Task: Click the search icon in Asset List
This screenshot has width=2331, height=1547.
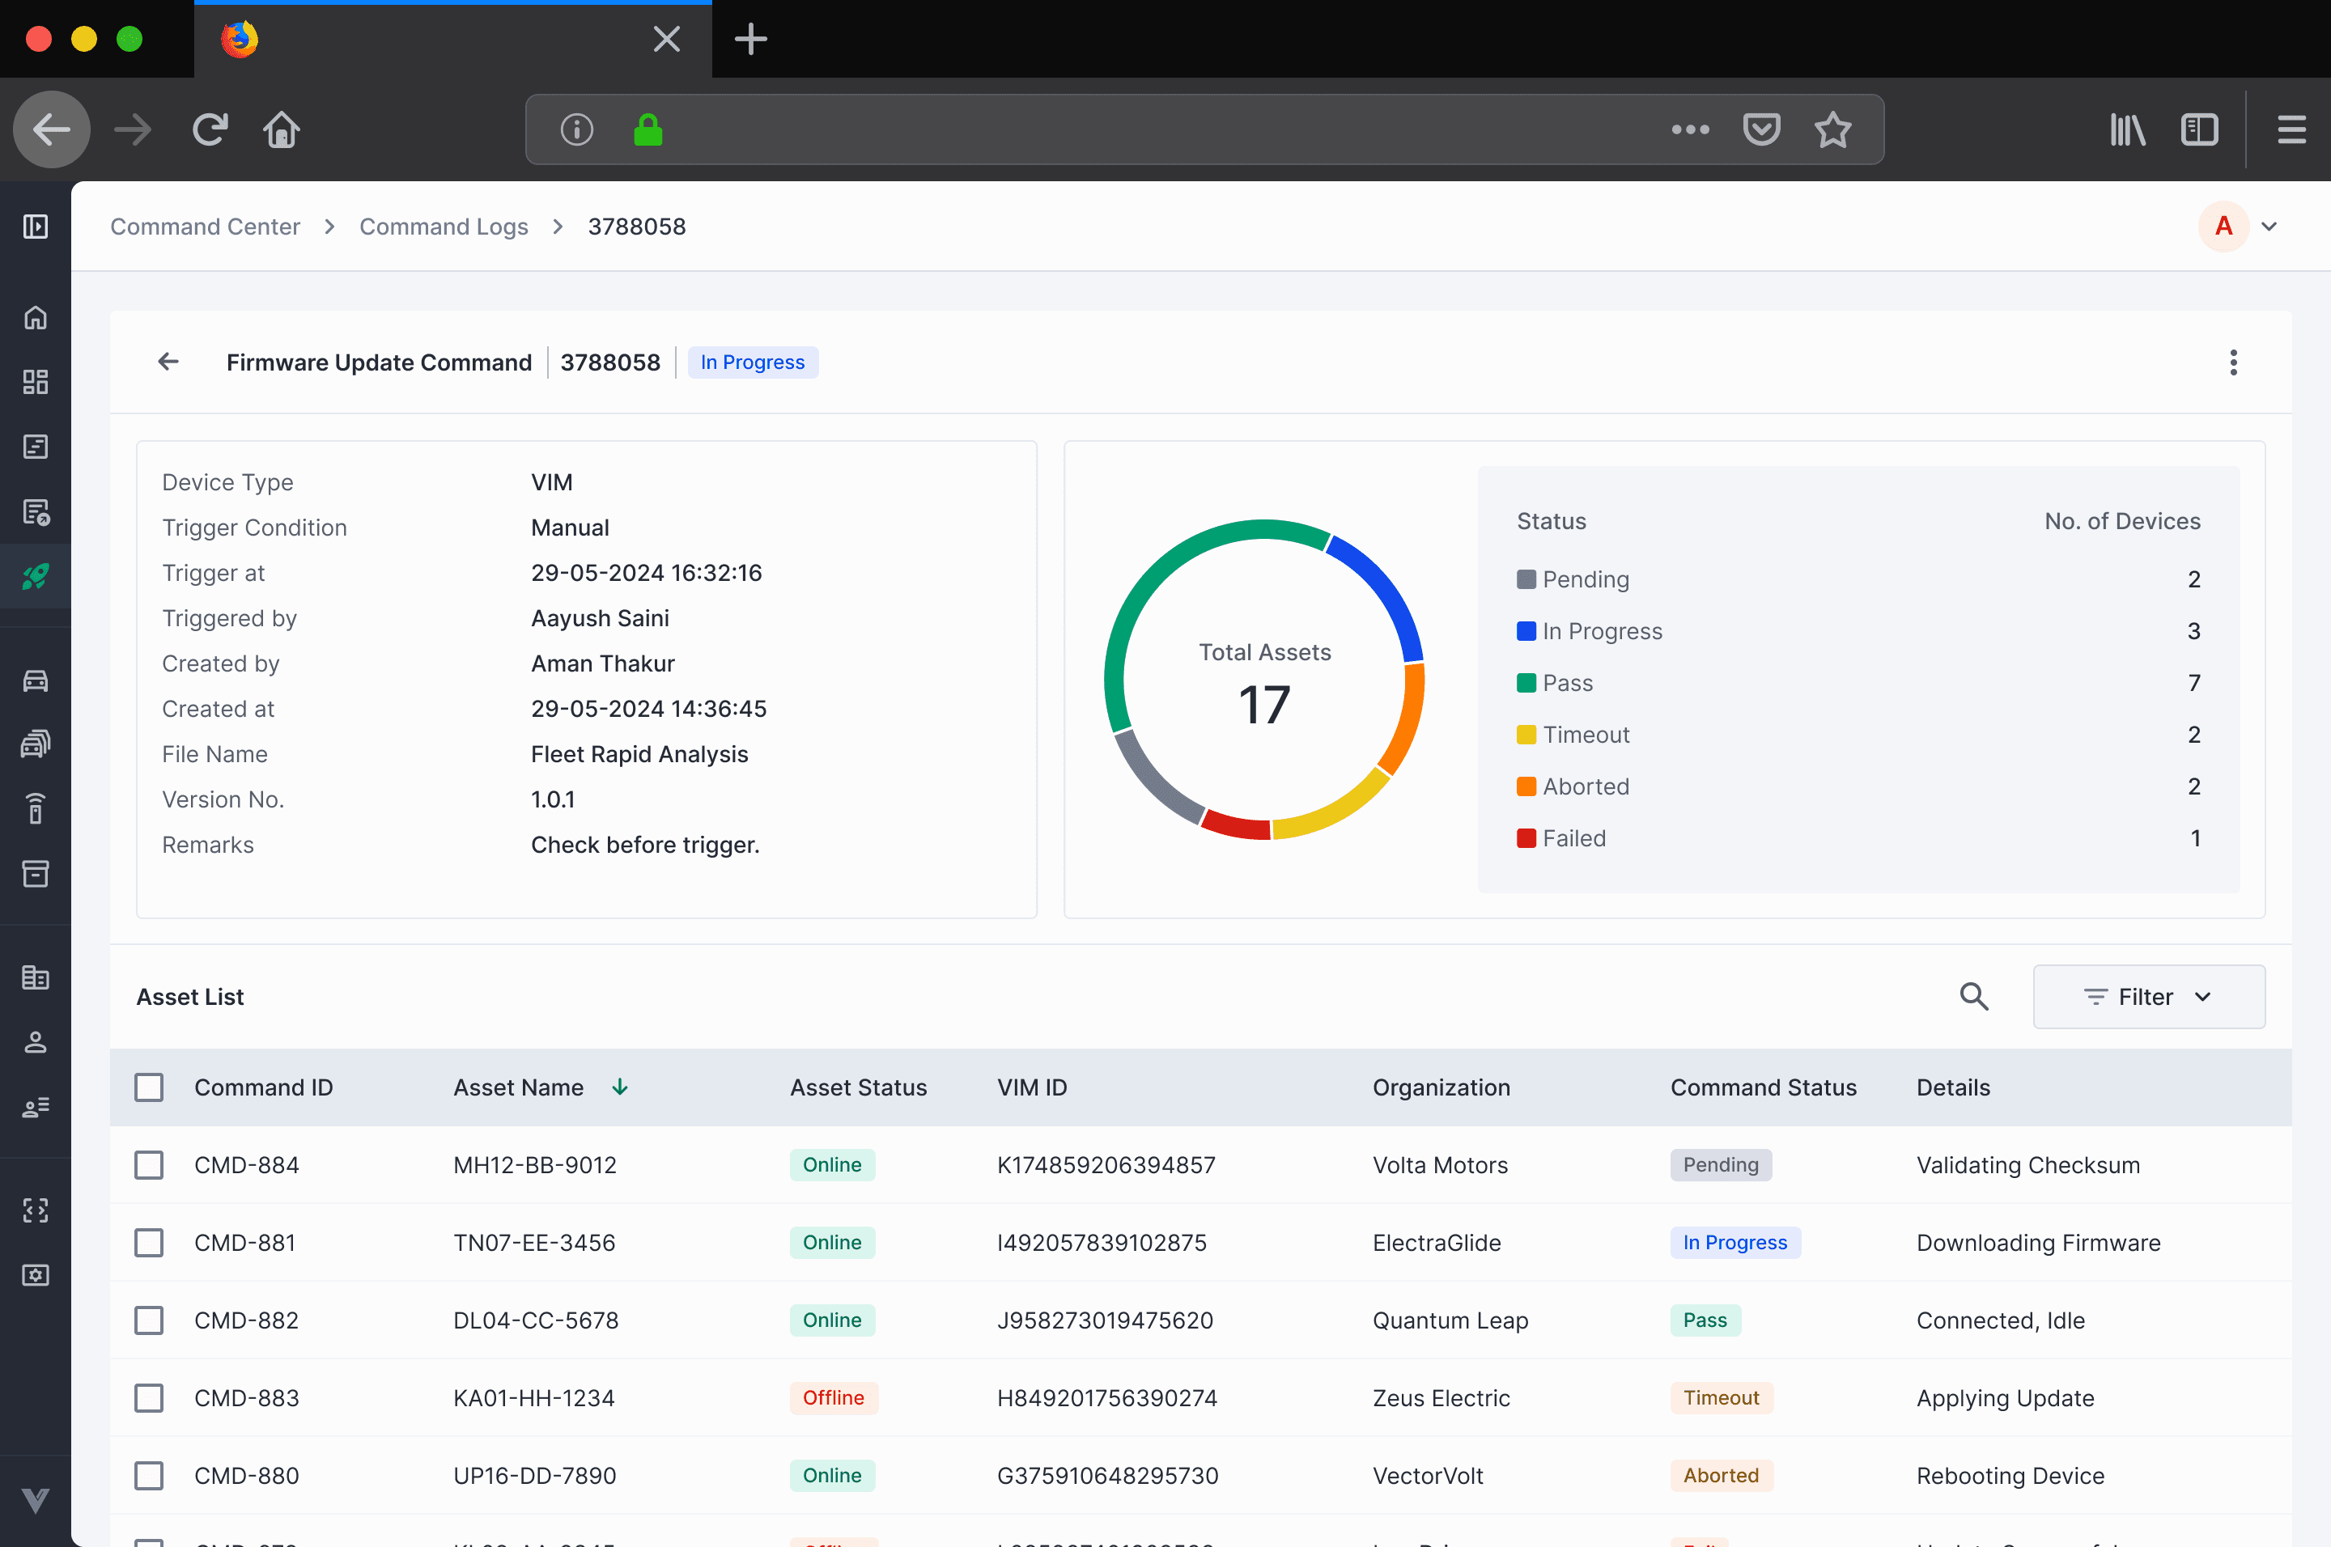Action: 1972,997
